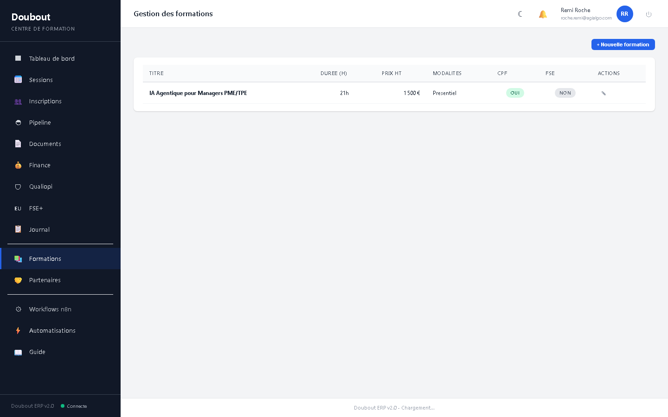Click the Finance money bag icon

18,165
